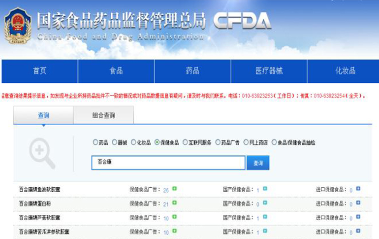Viewport: 379px width, 239px height.
Task: Open the 21 保健食品广告 count link
Action: pos(166,205)
